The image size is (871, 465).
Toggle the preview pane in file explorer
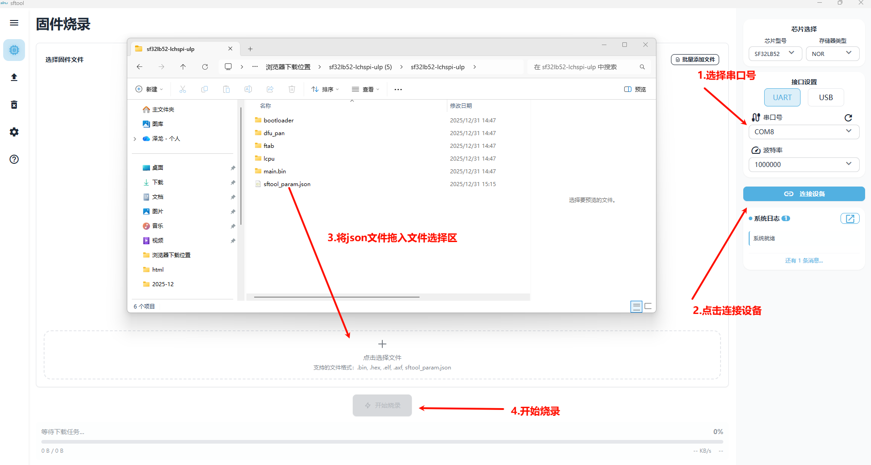(635, 89)
